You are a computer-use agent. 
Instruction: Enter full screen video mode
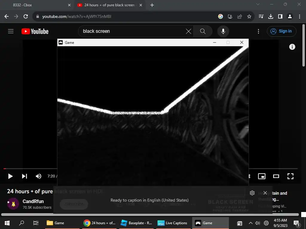(x=290, y=176)
